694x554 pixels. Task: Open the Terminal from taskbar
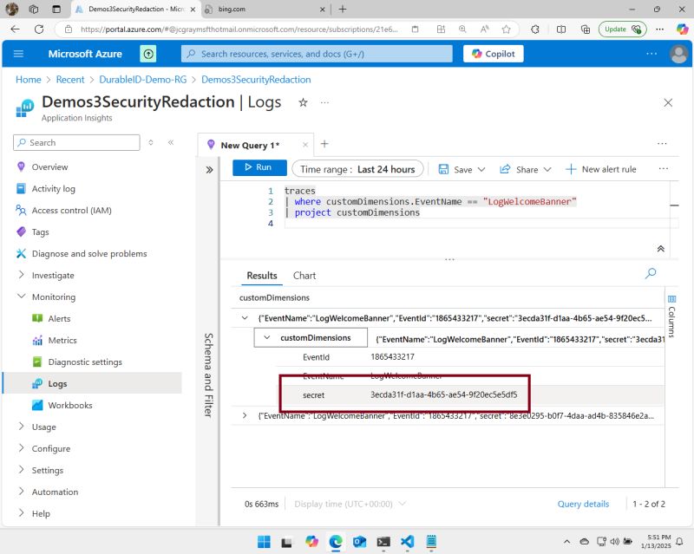(x=383, y=541)
